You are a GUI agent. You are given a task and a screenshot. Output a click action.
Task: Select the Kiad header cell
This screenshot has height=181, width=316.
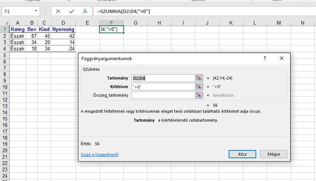(x=44, y=30)
